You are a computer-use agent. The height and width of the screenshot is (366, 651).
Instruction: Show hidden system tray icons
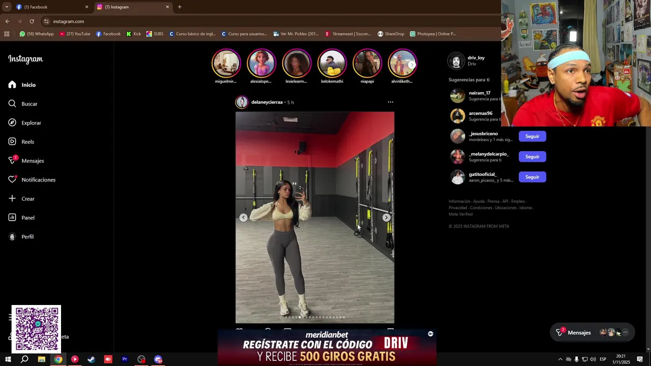560,359
